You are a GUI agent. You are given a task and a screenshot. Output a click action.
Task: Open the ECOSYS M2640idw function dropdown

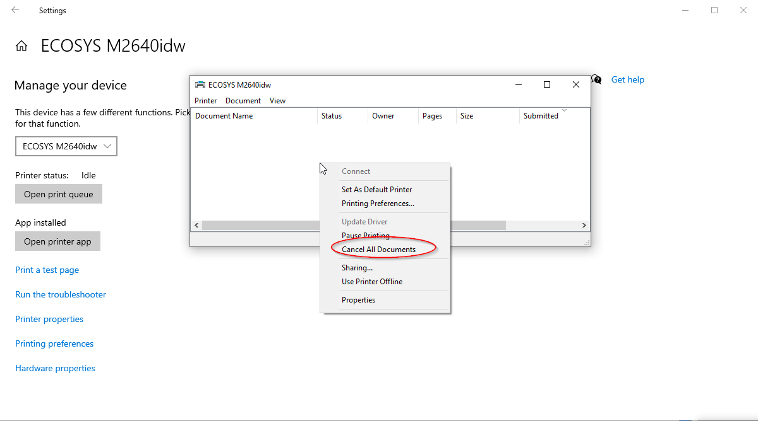click(x=66, y=146)
